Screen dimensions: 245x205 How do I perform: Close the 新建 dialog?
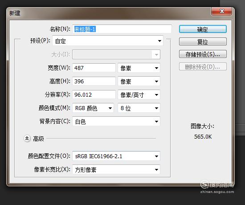coord(221,11)
